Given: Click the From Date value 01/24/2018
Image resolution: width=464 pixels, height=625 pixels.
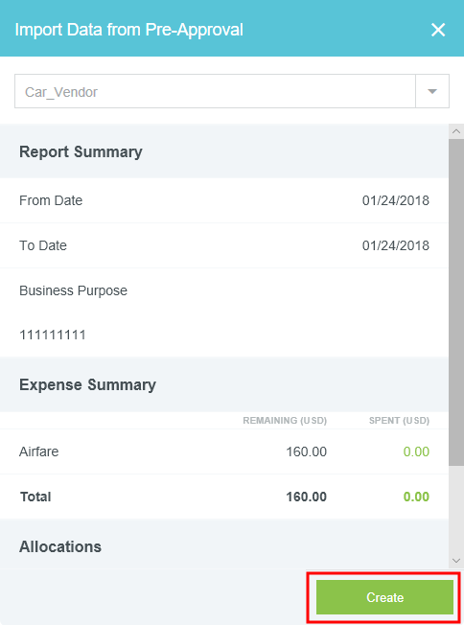Looking at the screenshot, I should tap(395, 200).
